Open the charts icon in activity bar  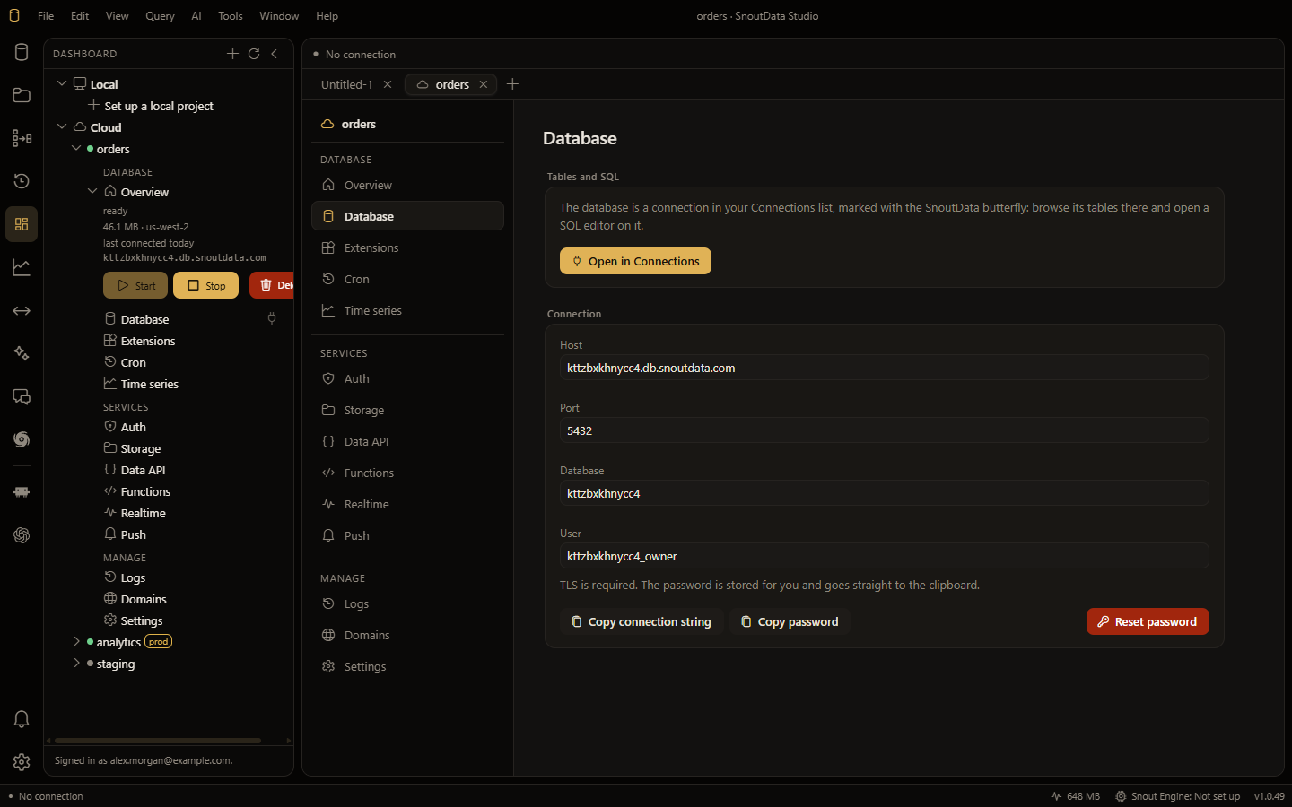(x=22, y=267)
